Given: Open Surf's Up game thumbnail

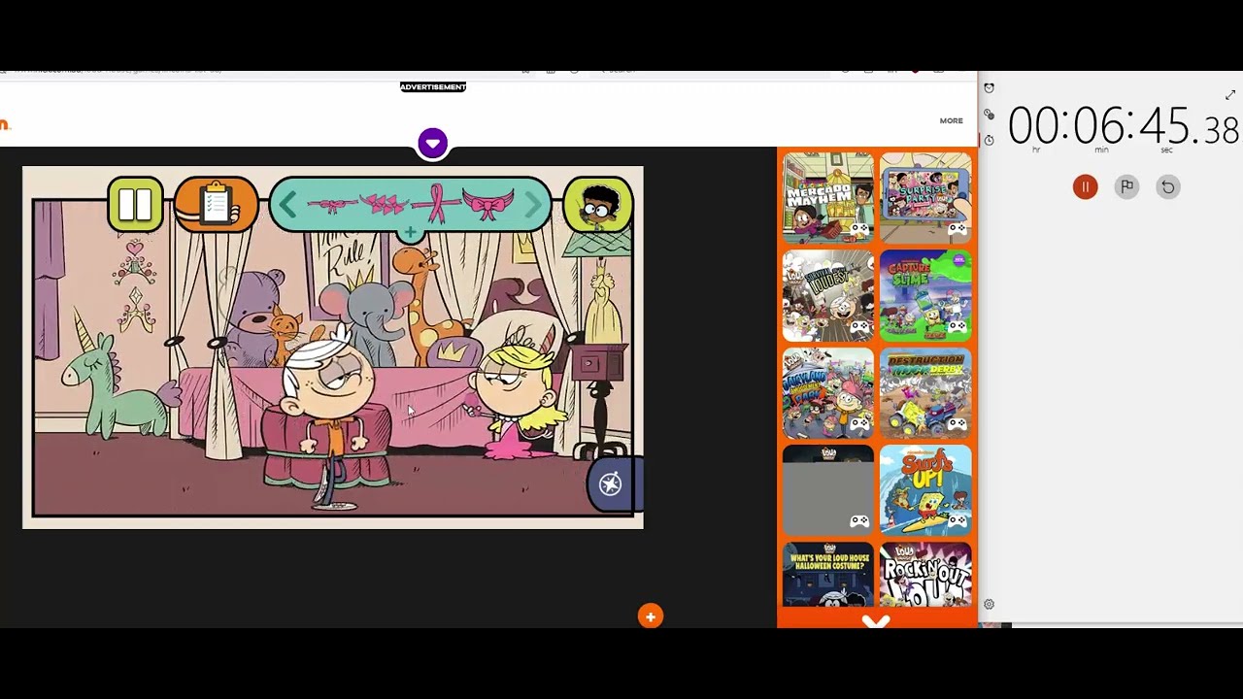Looking at the screenshot, I should tap(924, 490).
